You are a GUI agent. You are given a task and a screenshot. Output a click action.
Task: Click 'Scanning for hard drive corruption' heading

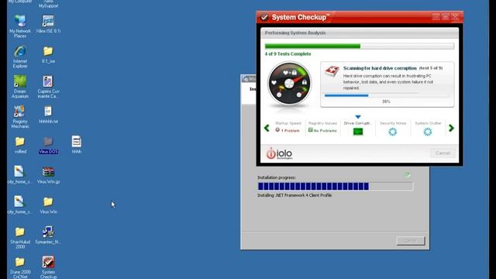point(380,68)
